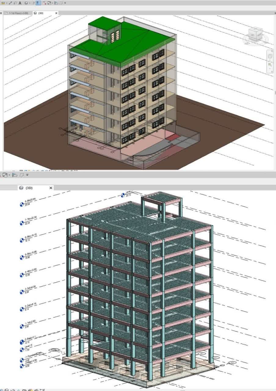Switch to the 1-1st Floor(+3.00) tab
This screenshot has width=276, height=391.
[18, 13]
